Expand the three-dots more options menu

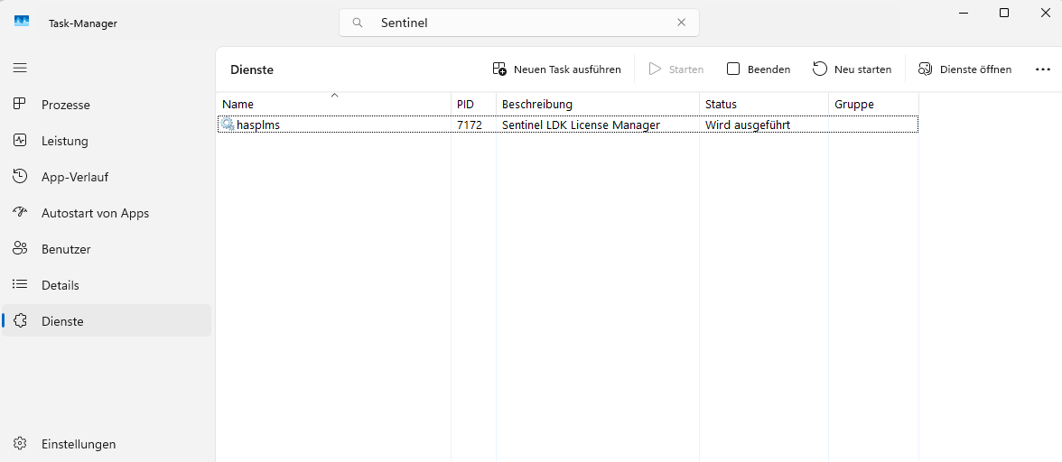(x=1043, y=69)
